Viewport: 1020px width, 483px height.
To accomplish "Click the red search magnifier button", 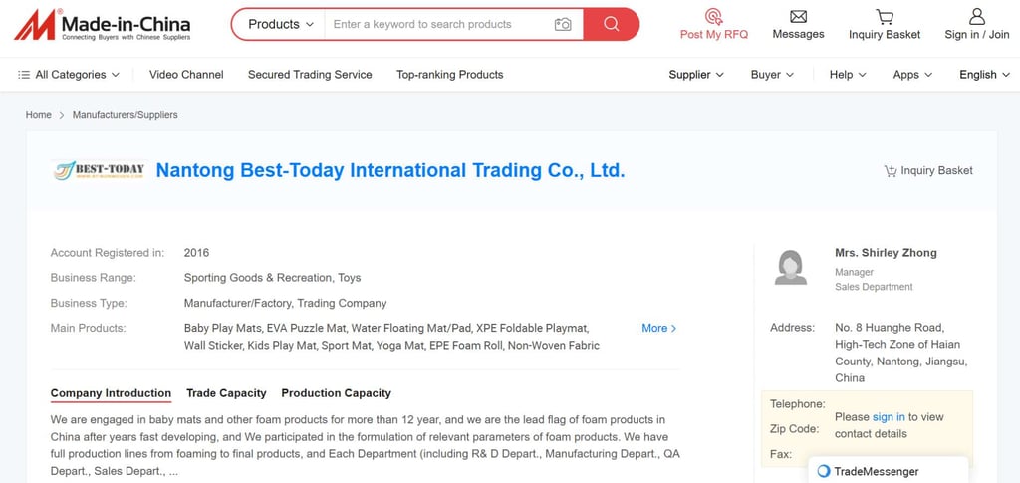I will (611, 24).
